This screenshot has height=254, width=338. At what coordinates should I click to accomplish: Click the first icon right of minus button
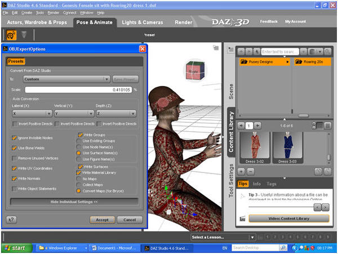(x=318, y=172)
